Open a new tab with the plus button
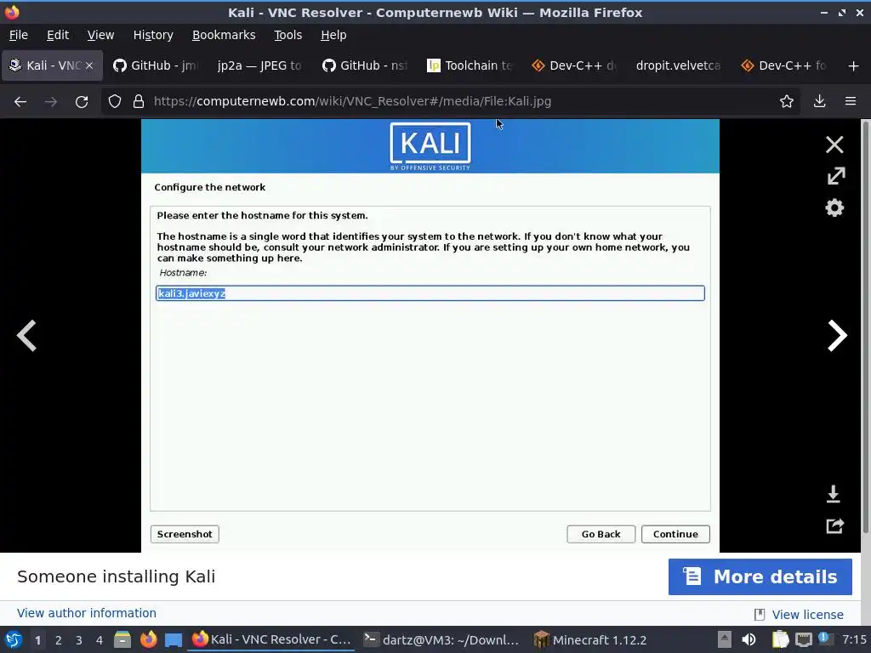This screenshot has height=653, width=871. click(854, 66)
